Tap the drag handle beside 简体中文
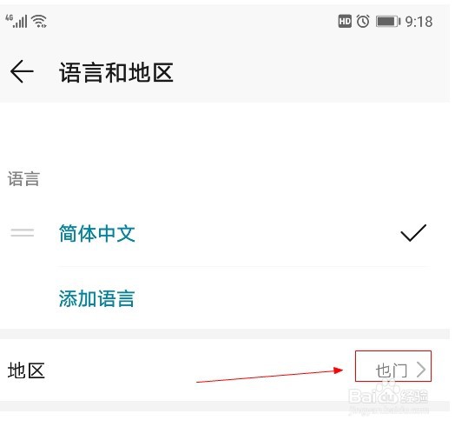Viewport: 455px width, 427px height. (23, 232)
